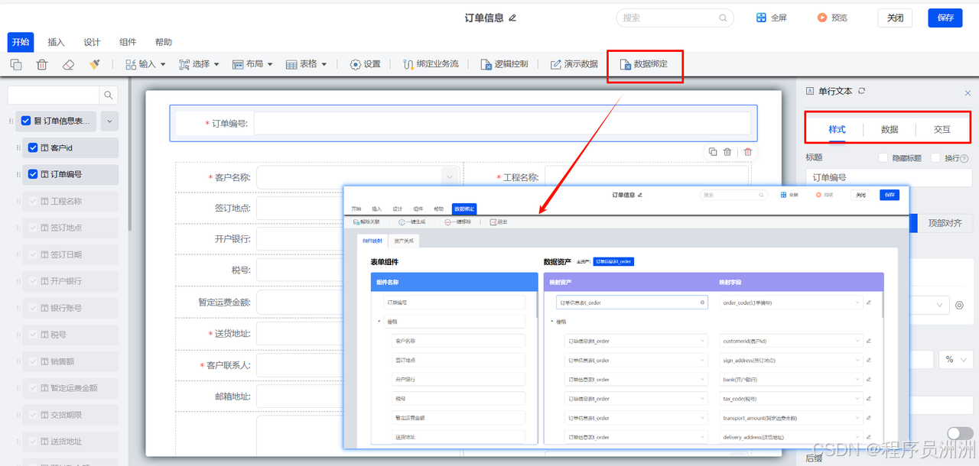
Task: Select the copy component icon
Action: point(15,65)
